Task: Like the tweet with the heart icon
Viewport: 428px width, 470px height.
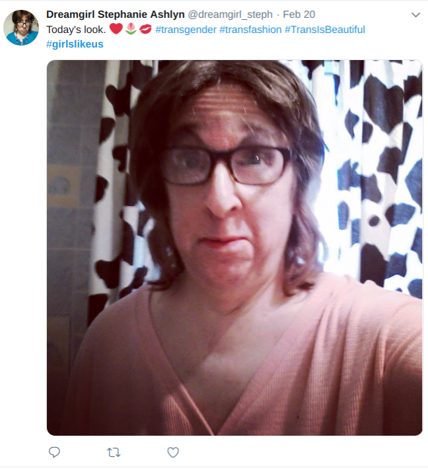Action: pos(173,452)
